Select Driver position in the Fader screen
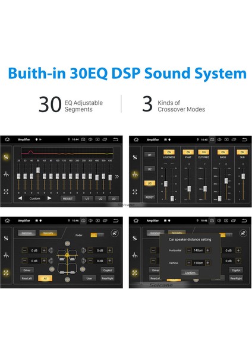 pyautogui.click(x=27, y=270)
